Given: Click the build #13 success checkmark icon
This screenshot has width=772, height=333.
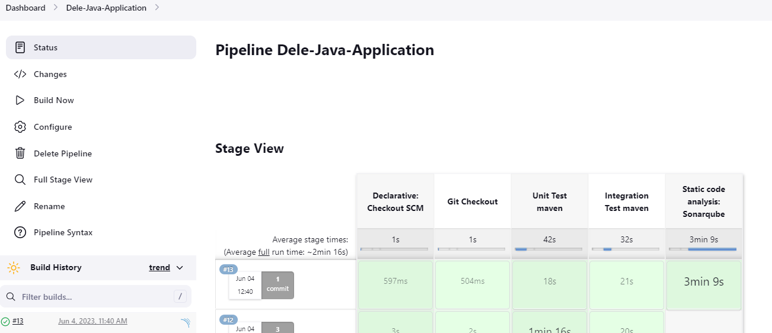Looking at the screenshot, I should point(5,321).
